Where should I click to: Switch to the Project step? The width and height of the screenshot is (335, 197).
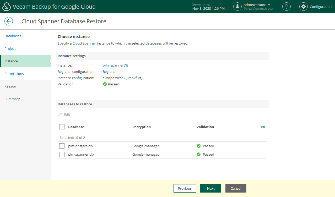click(10, 48)
